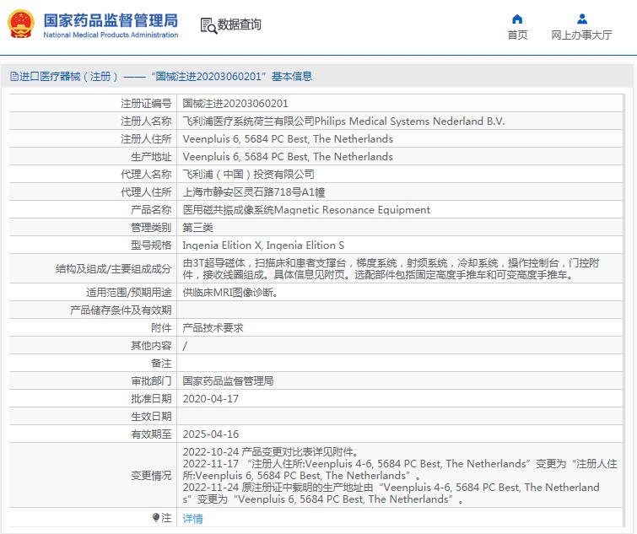This screenshot has height=534, width=637.
Task: Click the lightbulb icon beside 注
Action: tap(156, 517)
